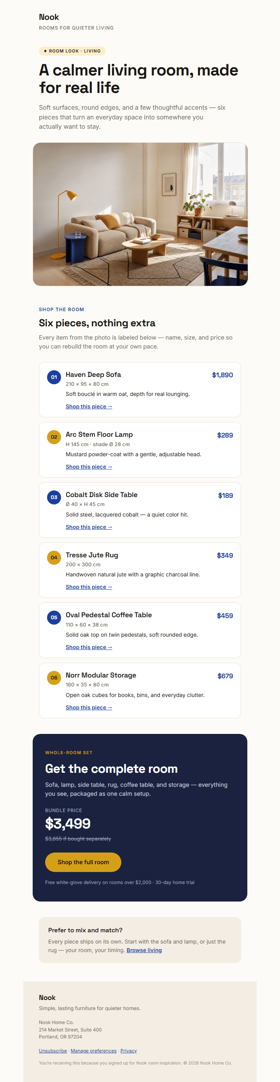Viewport: 280px width, 1082px height.
Task: Click the mustard 04 badge for Tresse Jute Rug
Action: point(54,557)
